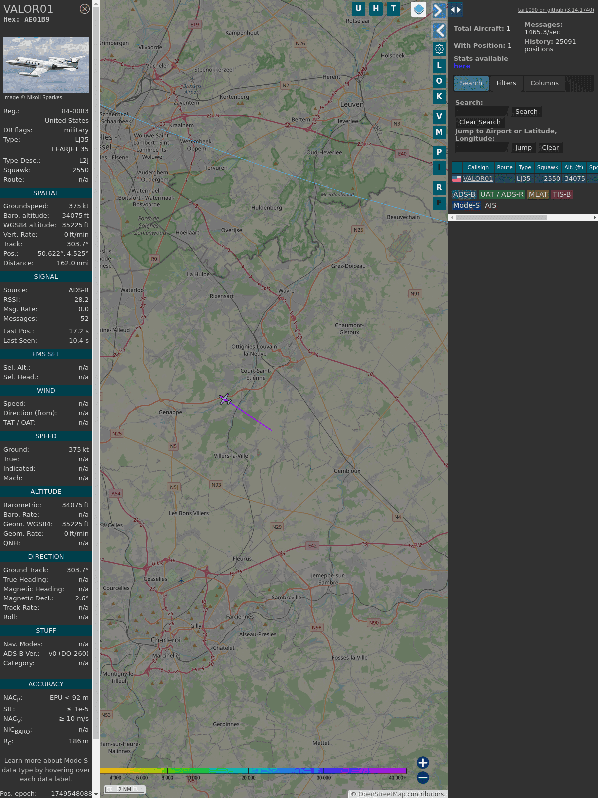
Task: Toggle ADS-B source legend
Action: pos(464,195)
